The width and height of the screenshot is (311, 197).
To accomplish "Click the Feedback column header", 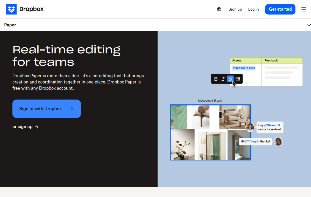I will 282,60.
